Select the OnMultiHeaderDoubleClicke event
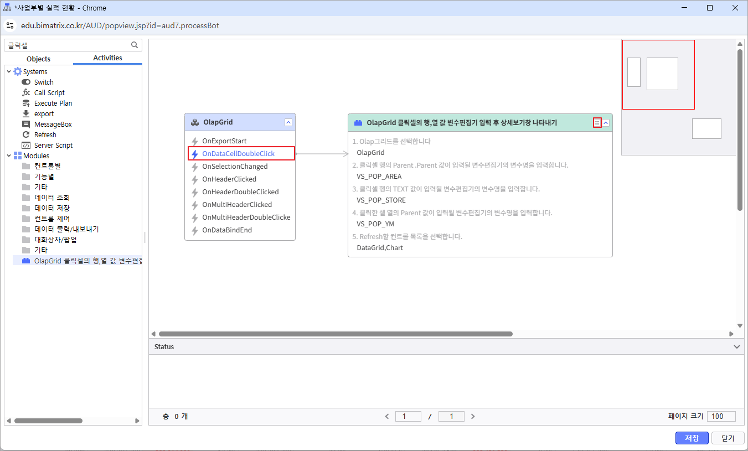The height and width of the screenshot is (451, 748). click(x=246, y=217)
